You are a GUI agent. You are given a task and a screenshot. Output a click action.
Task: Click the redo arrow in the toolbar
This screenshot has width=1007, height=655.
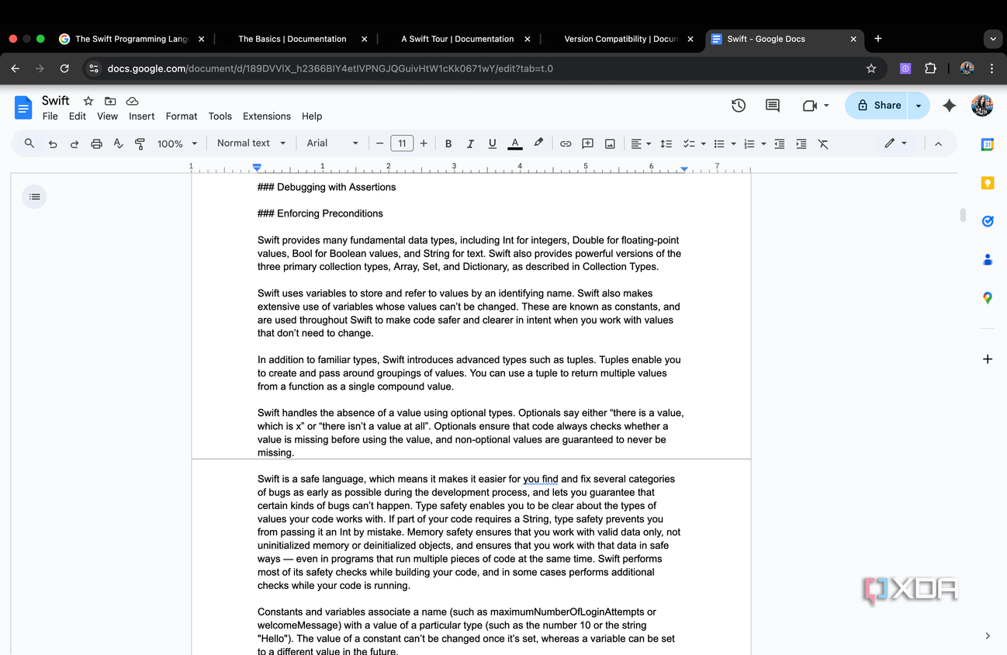click(74, 144)
